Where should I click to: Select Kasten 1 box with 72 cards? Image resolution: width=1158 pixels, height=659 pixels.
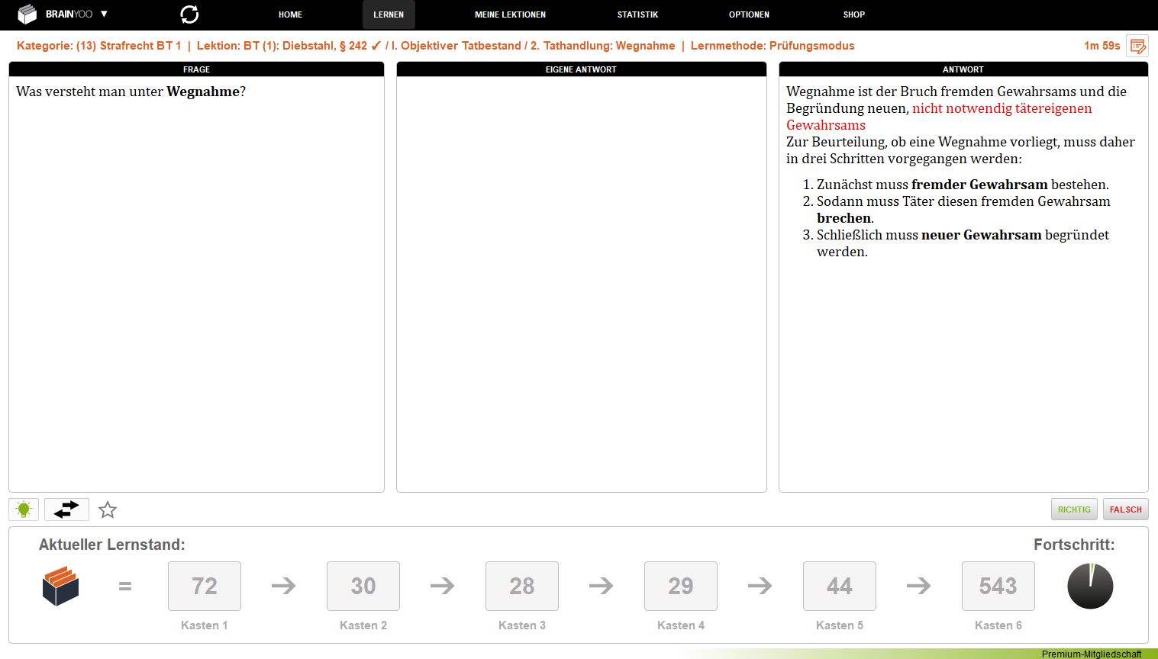tap(205, 586)
